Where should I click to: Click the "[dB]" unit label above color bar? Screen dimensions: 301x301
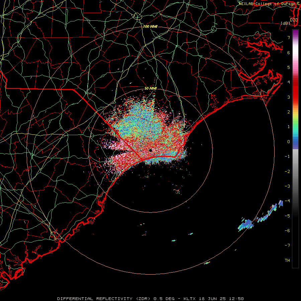286,23
